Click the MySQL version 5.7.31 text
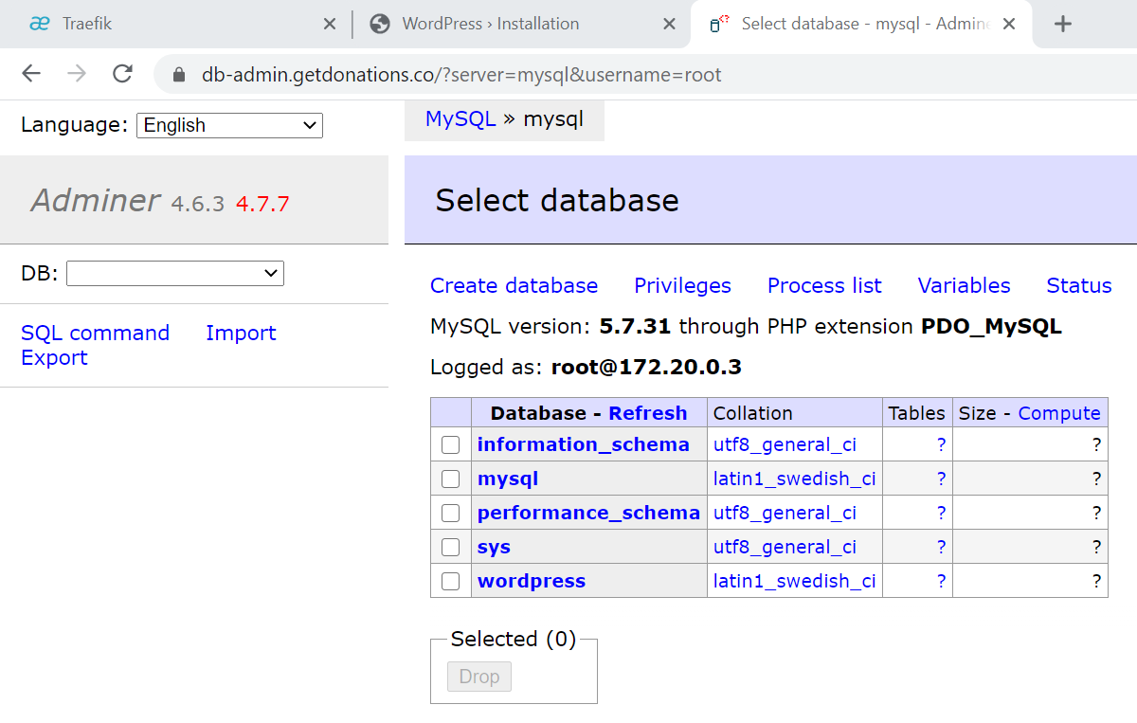 click(x=635, y=327)
